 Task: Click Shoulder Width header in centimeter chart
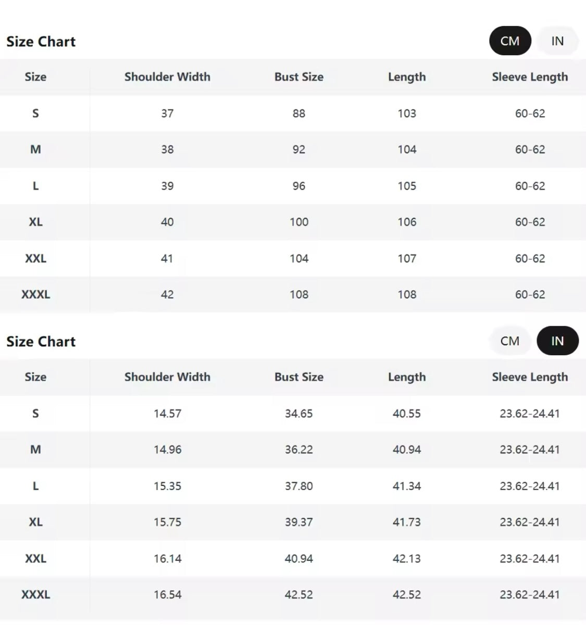(x=167, y=77)
